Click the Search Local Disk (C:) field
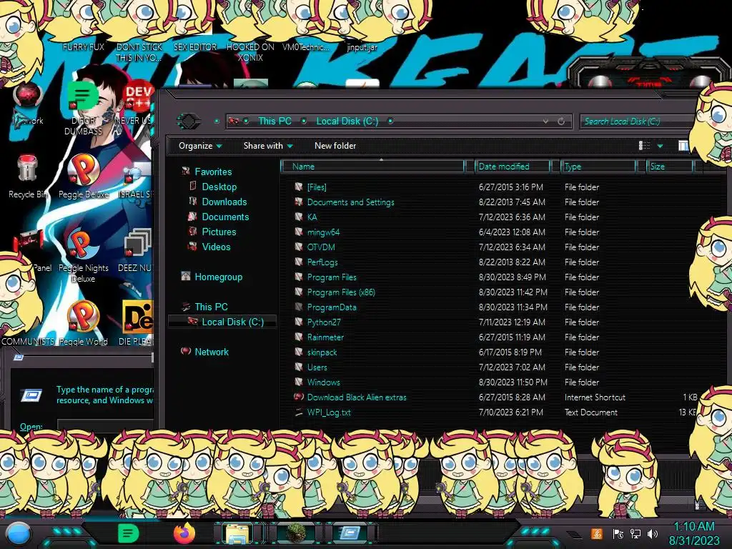Screen dimensions: 732x549 (637, 122)
